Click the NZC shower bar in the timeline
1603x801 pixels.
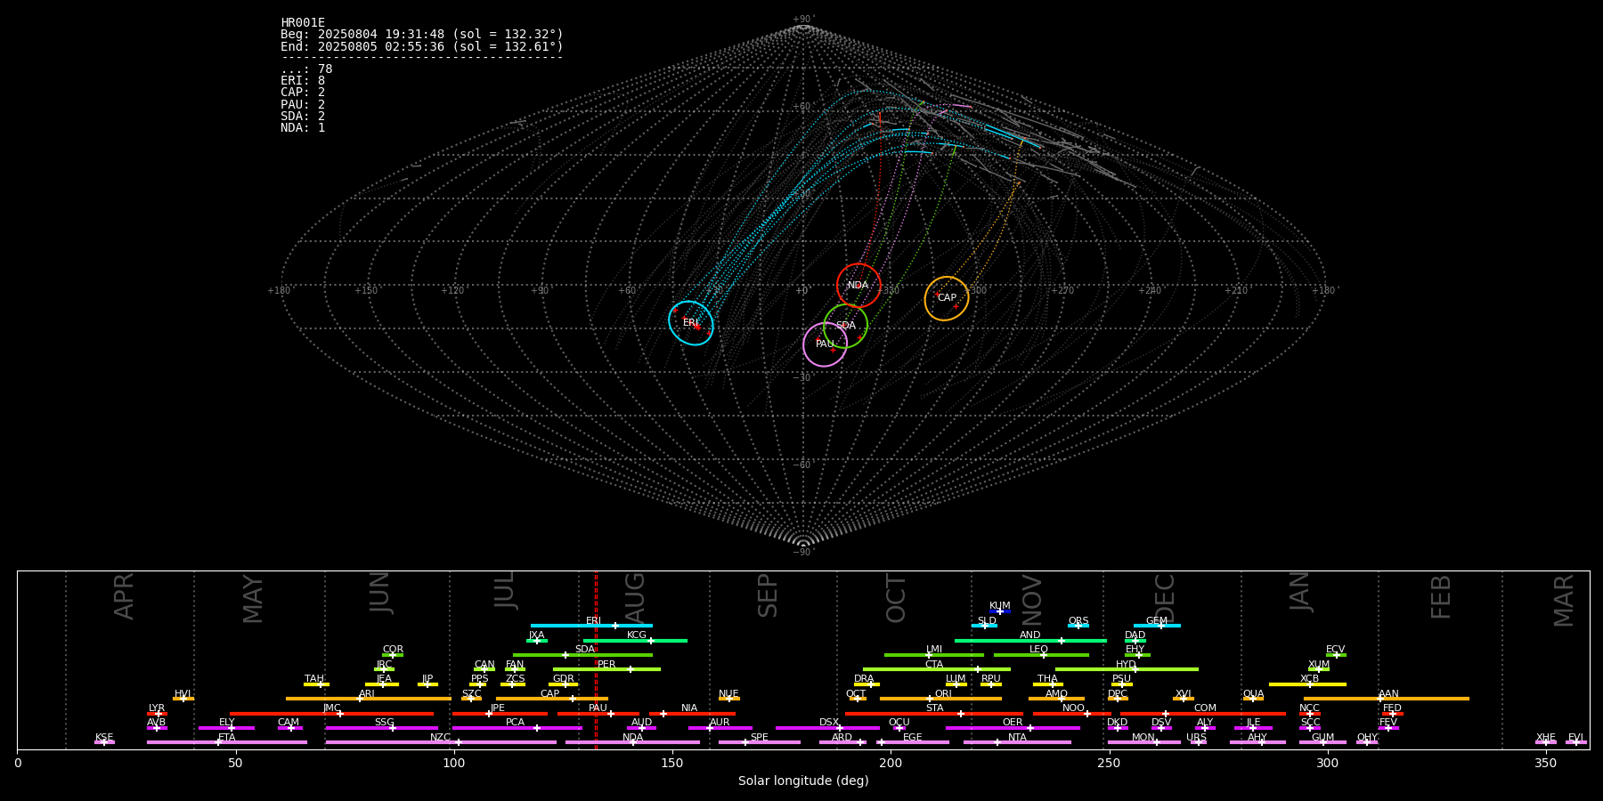441,742
